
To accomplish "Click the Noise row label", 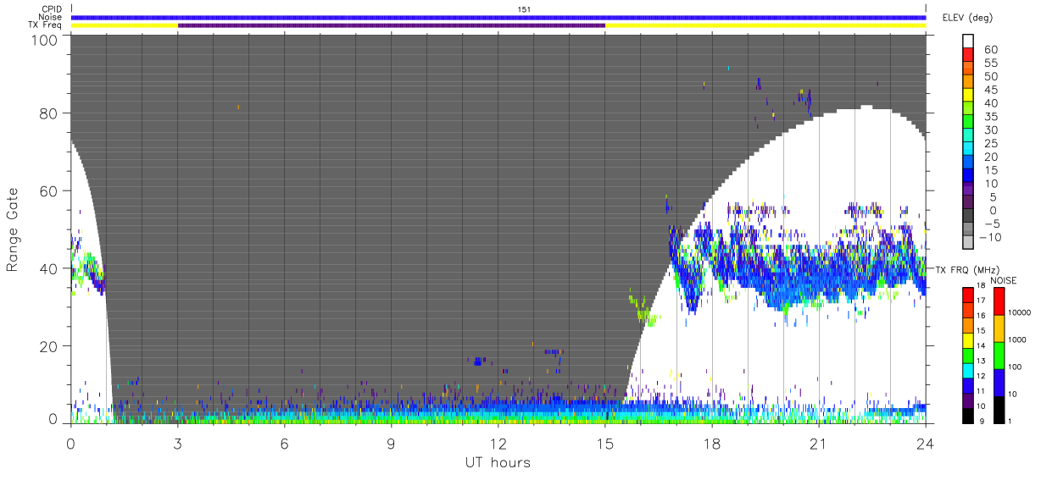I will 50,17.
